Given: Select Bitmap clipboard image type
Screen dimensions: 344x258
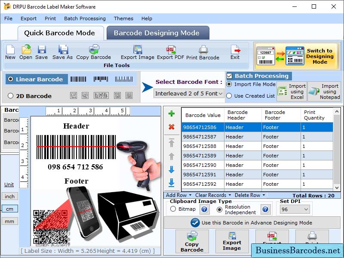Looking at the screenshot, I should pyautogui.click(x=173, y=209).
